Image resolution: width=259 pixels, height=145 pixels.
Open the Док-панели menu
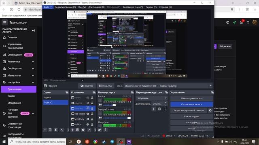point(96,7)
